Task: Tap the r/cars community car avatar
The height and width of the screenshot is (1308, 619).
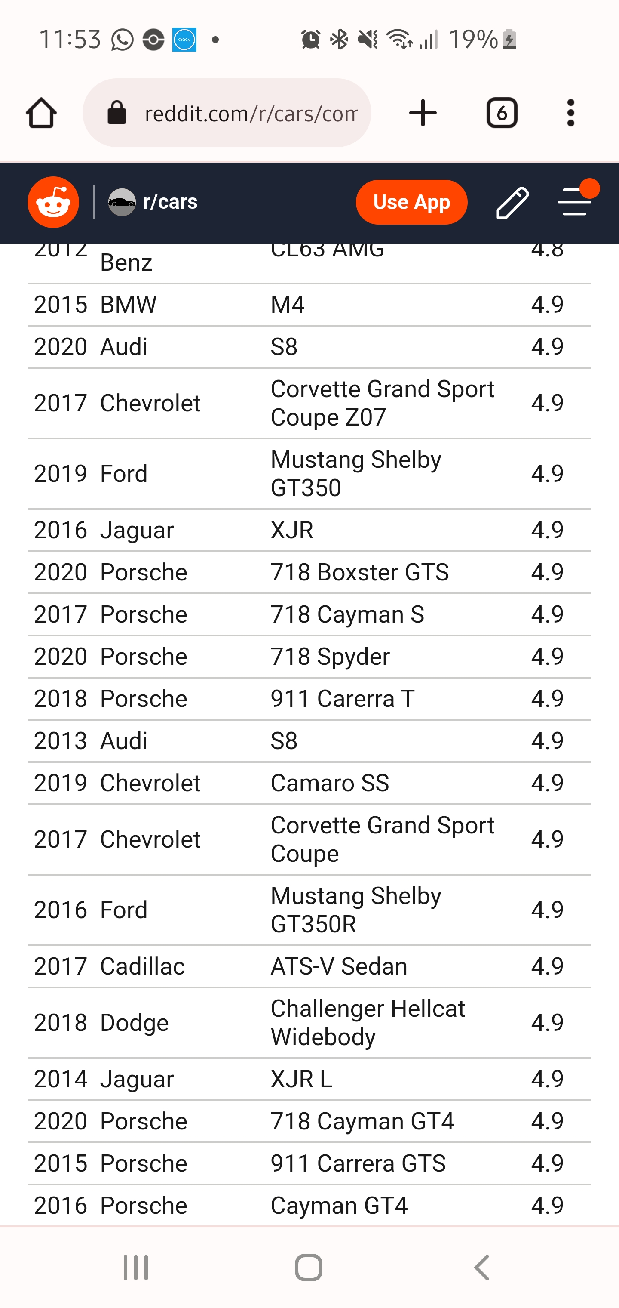Action: tap(122, 202)
